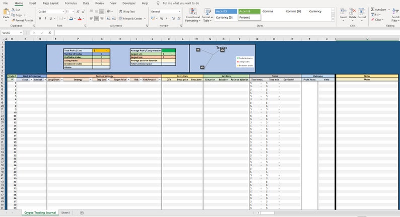The height and width of the screenshot is (217, 400).
Task: Decrease font size with smaller A icon
Action: pyautogui.click(x=83, y=12)
